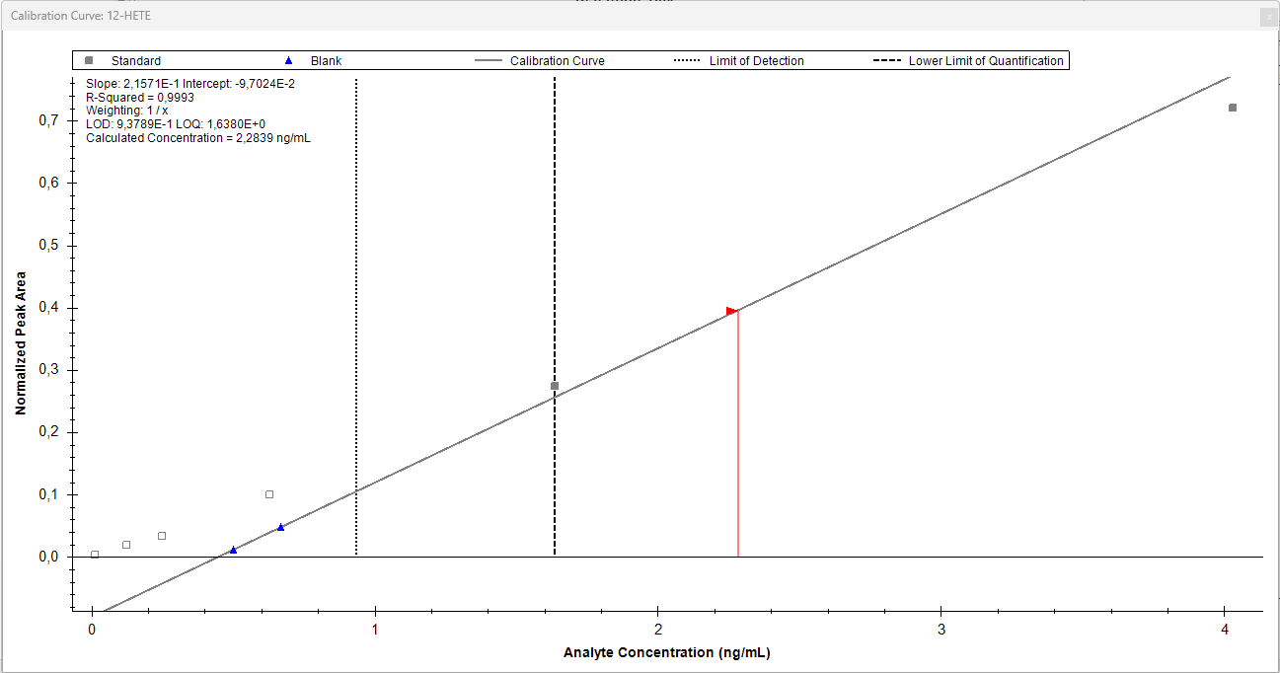The image size is (1280, 673).
Task: Click the open square point nearest the origin
Action: (95, 555)
